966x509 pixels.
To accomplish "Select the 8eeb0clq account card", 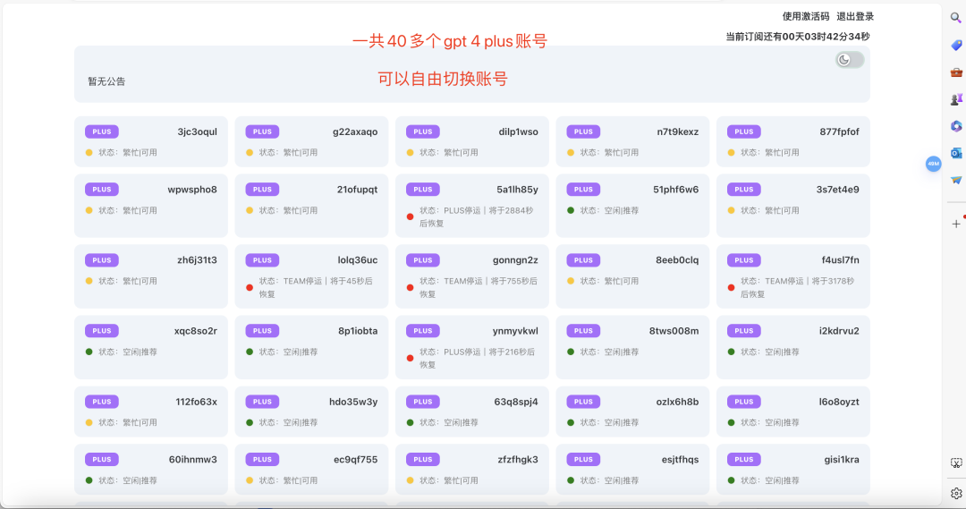I will [x=632, y=276].
